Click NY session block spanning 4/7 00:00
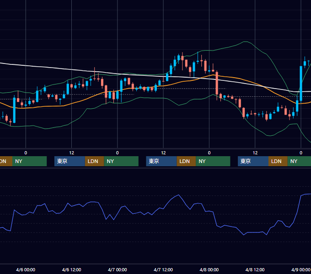The height and width of the screenshot is (274, 311). pos(121,161)
